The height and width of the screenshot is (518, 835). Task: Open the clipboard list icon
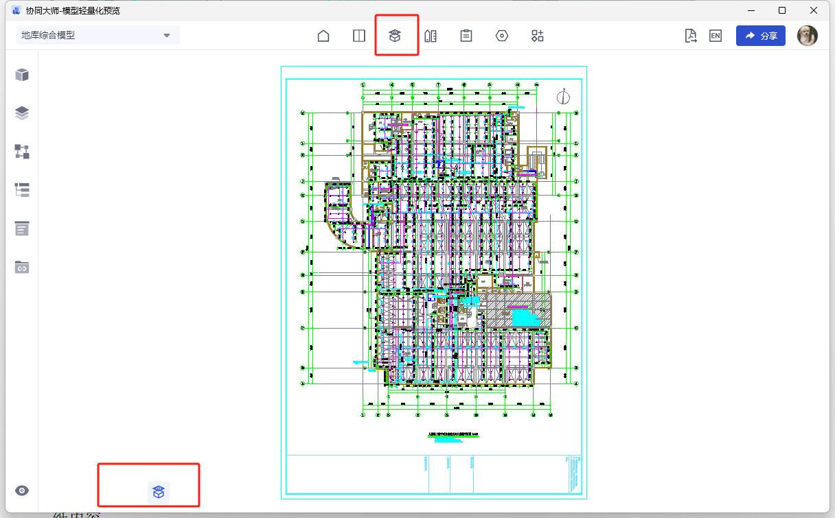point(466,36)
